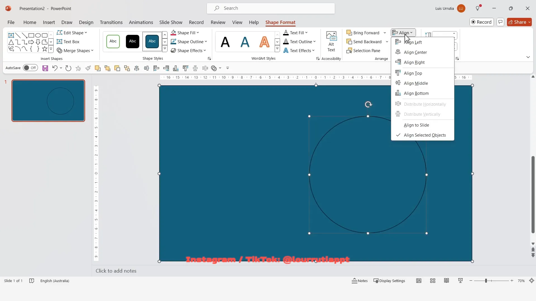This screenshot has height=301, width=536.
Task: Click the green outline Abc shape style
Action: [113, 42]
